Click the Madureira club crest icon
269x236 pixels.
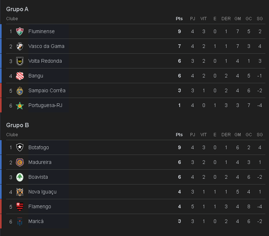click(20, 162)
